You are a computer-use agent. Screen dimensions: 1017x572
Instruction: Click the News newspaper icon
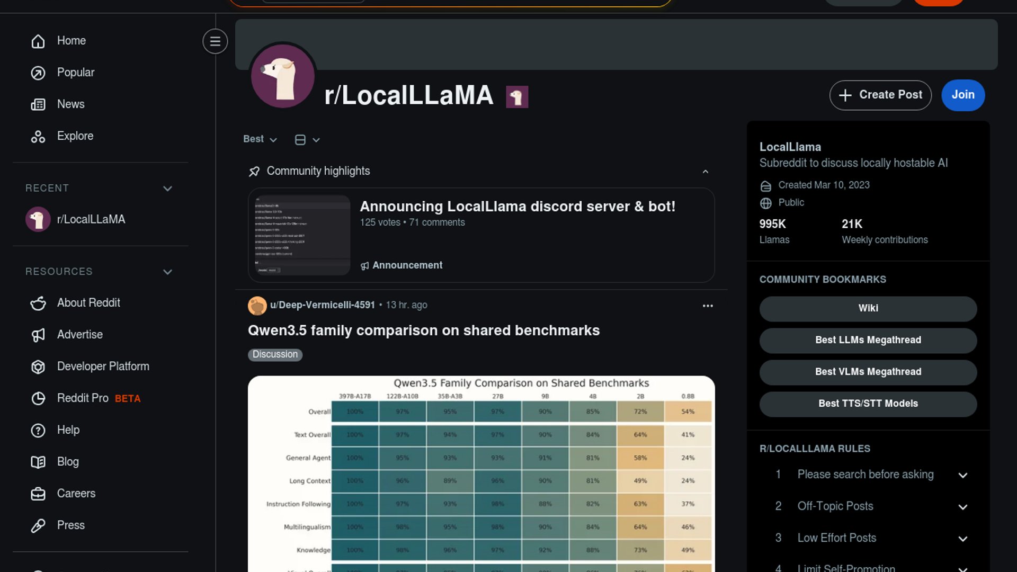tap(38, 104)
